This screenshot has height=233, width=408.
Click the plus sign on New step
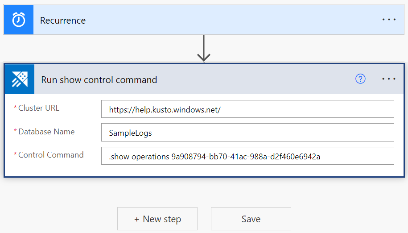(136, 219)
